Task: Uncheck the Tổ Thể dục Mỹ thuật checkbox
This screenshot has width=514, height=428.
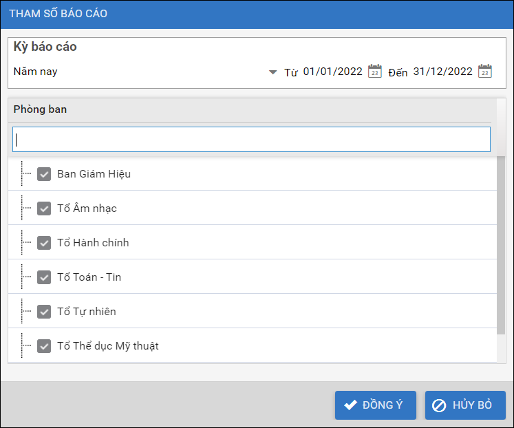Action: pos(45,346)
